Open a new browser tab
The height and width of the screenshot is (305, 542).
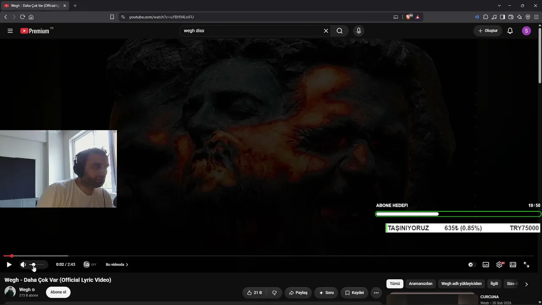point(75,6)
